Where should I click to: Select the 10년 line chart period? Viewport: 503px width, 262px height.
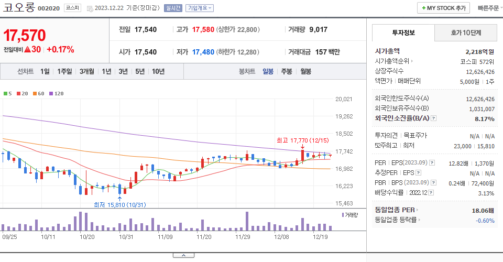tap(158, 71)
